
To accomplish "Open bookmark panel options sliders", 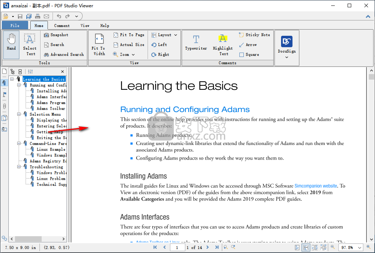I will pyautogui.click(x=30, y=72).
